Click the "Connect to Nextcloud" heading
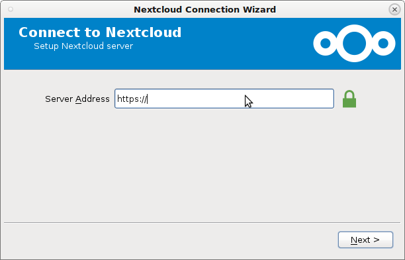405x260 pixels. click(x=100, y=32)
